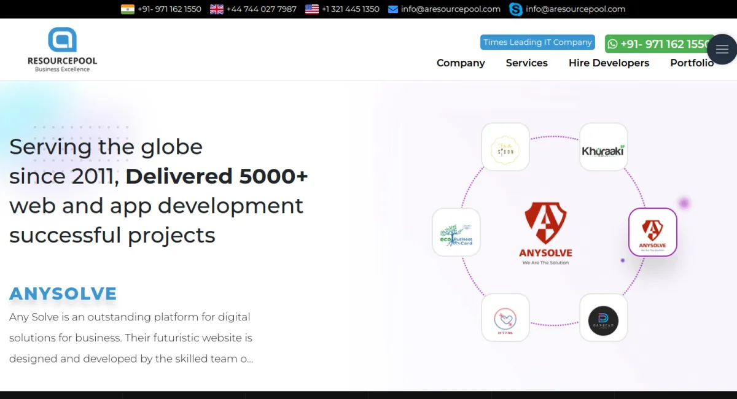Click Times Leading IT Company badge
The width and height of the screenshot is (737, 399).
click(x=537, y=42)
